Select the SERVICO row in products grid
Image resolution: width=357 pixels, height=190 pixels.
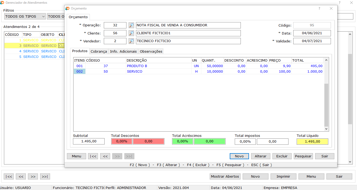coord(134,72)
